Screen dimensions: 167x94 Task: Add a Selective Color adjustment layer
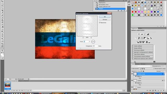[x=149, y=42]
